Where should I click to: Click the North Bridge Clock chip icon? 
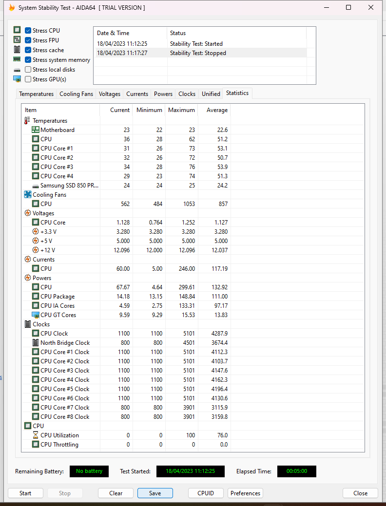(x=36, y=343)
